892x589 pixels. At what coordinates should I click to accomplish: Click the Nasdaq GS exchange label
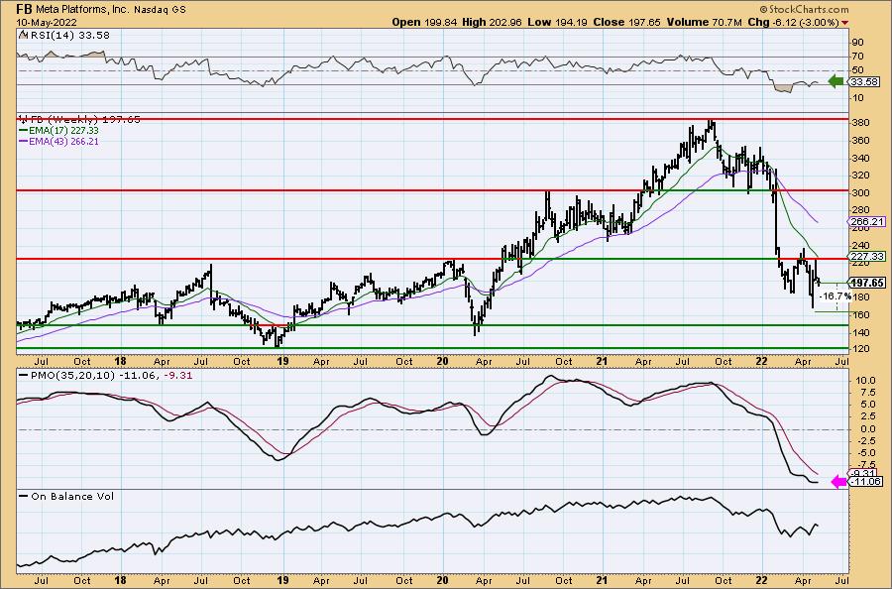tap(162, 10)
